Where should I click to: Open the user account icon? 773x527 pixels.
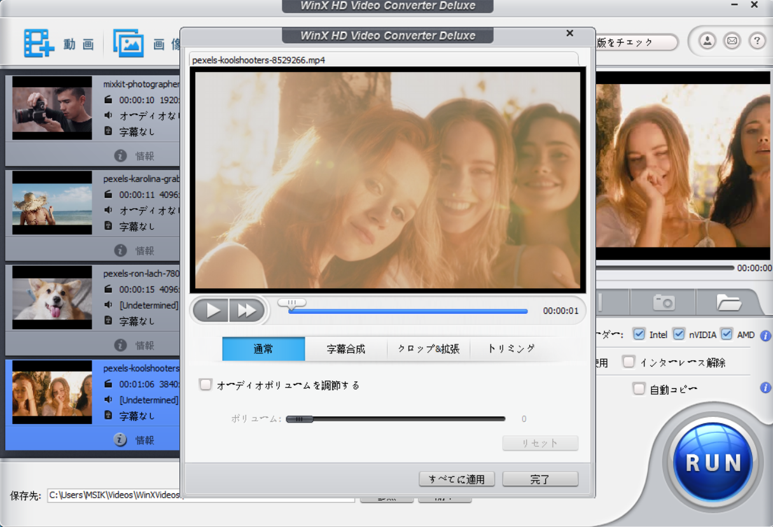707,41
